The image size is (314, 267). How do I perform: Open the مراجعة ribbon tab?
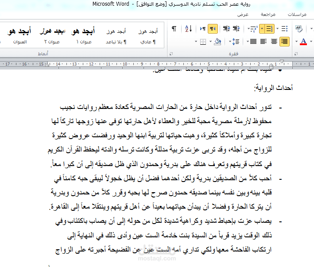[268, 15]
